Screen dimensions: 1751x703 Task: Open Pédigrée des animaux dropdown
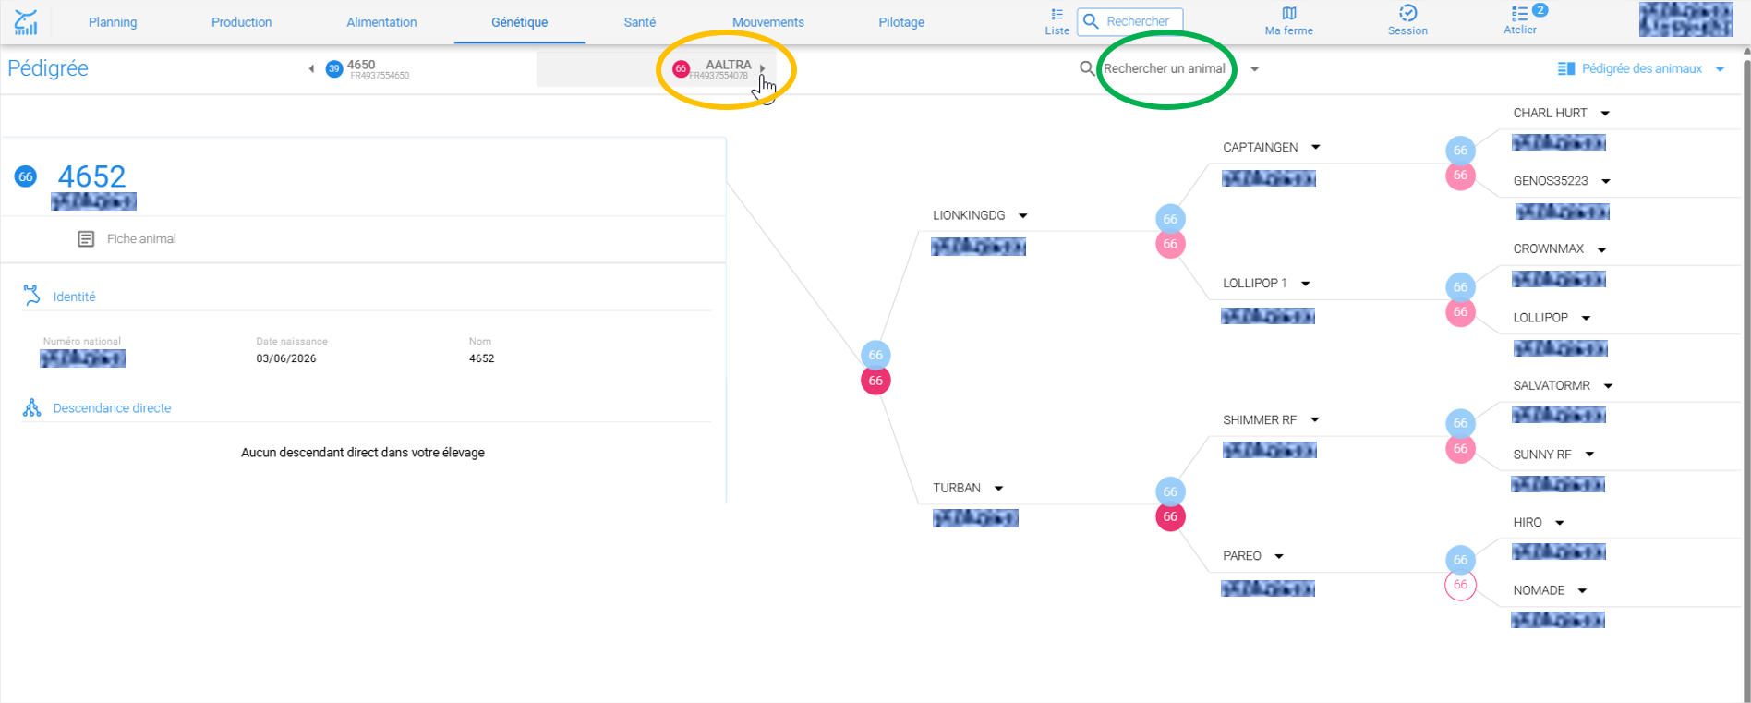tap(1721, 68)
